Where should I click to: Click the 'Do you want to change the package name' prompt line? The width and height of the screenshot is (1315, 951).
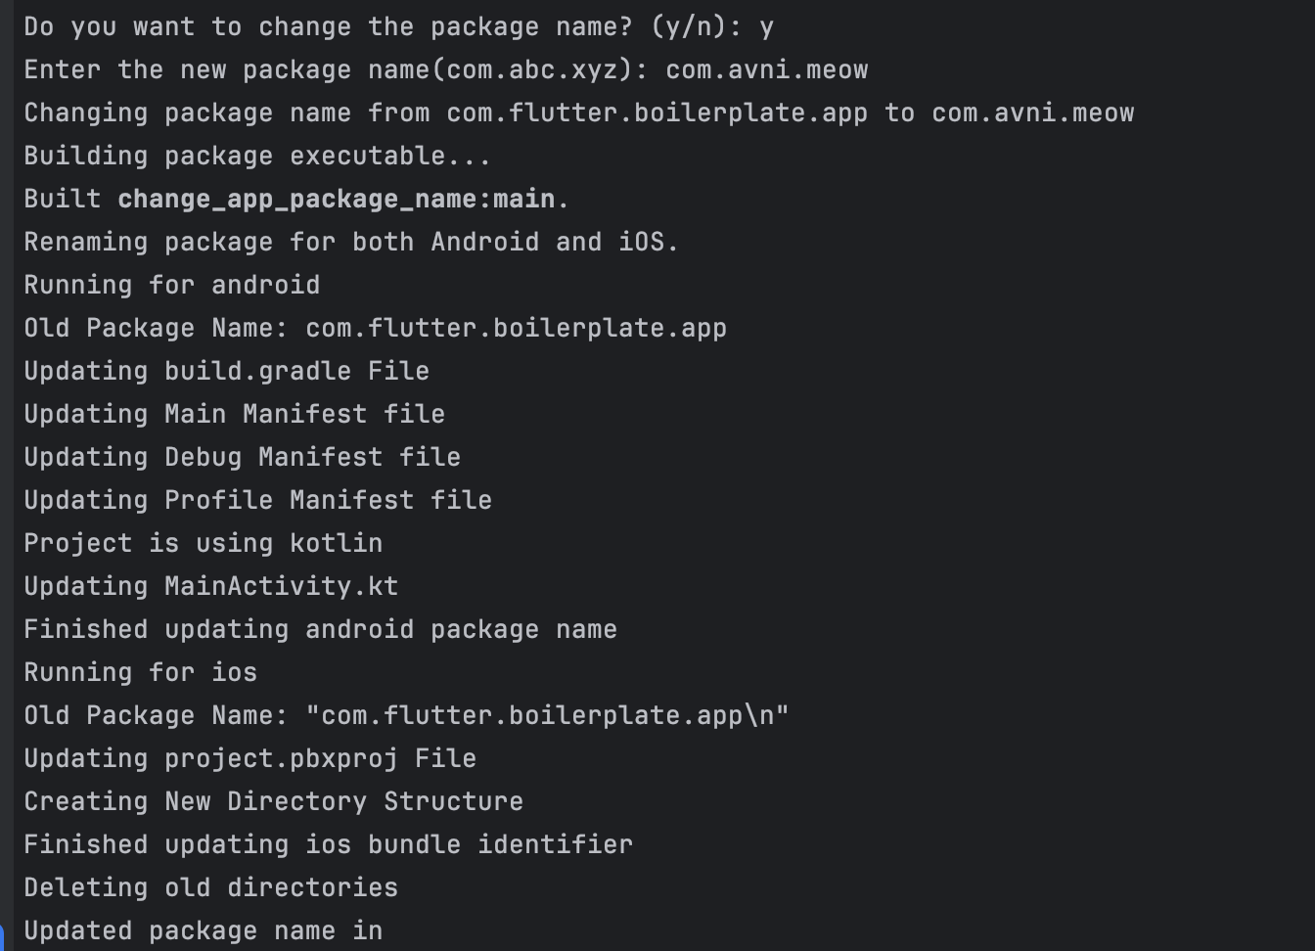click(399, 26)
